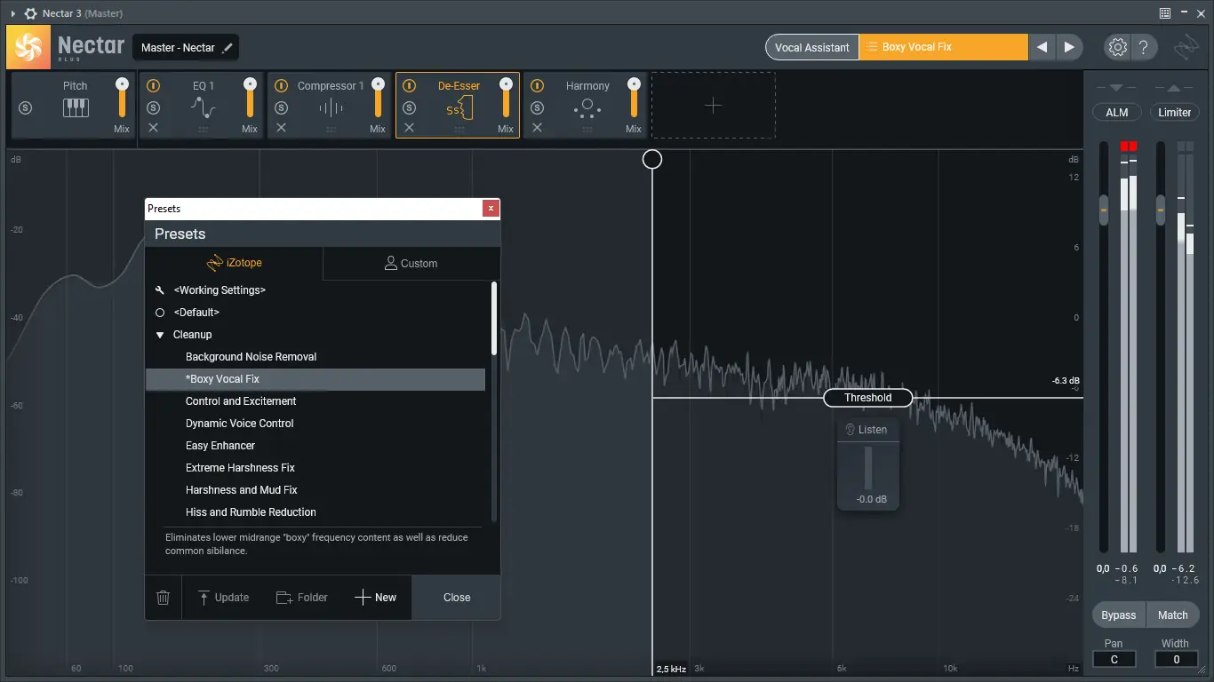Screen dimensions: 1214x682
Task: Enable the ALM button
Action: (x=1117, y=113)
